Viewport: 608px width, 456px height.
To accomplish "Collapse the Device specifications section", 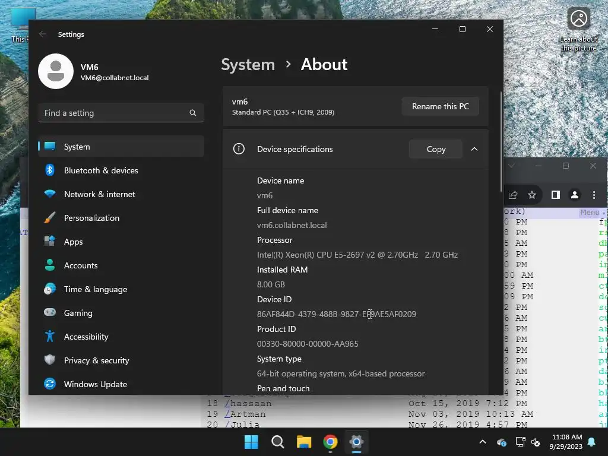I will [x=474, y=149].
